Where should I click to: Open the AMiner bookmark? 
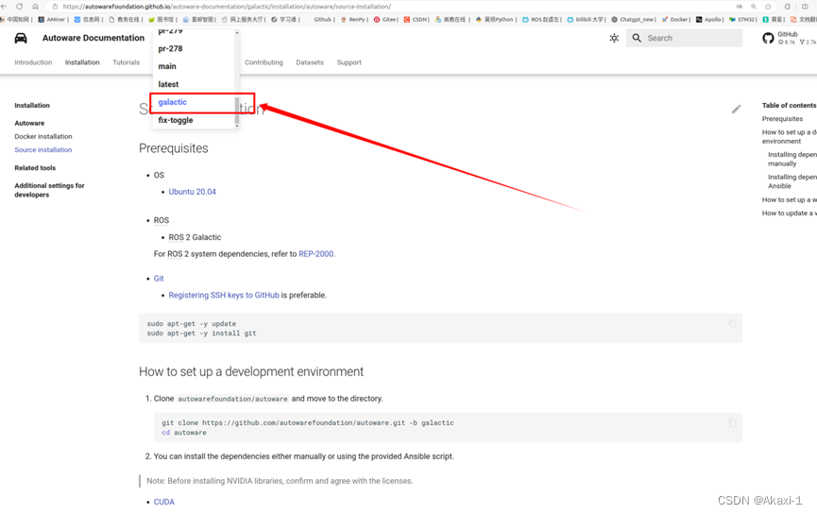(53, 19)
